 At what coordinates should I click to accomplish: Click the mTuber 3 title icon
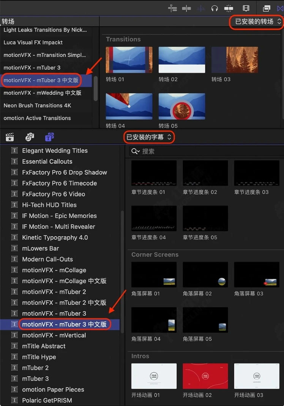14,379
